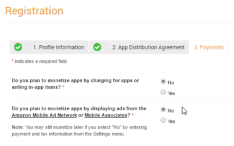Click the red asterisk after Mobile Associates question
The height and width of the screenshot is (146, 234).
[x=132, y=114]
